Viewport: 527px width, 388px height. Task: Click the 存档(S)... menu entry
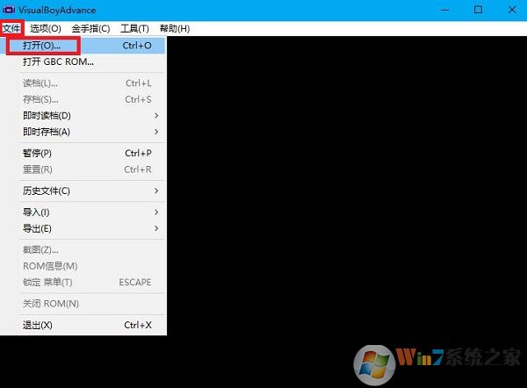83,99
